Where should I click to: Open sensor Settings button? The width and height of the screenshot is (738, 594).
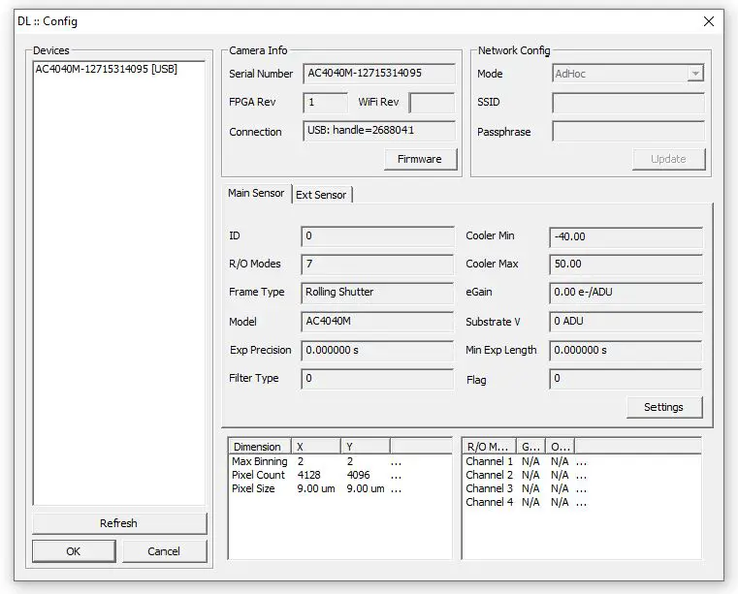(x=663, y=407)
